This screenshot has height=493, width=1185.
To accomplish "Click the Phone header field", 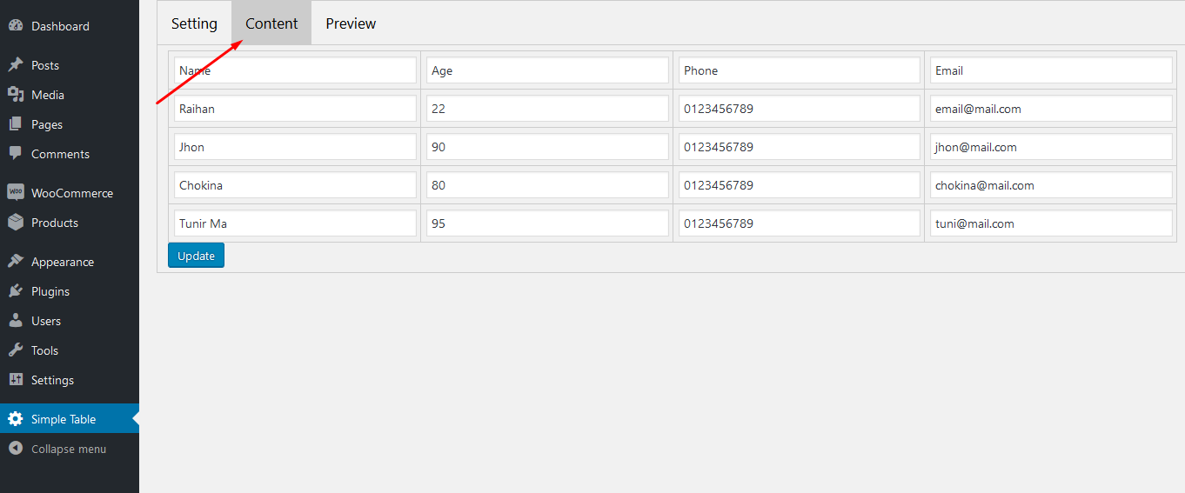I will click(799, 70).
